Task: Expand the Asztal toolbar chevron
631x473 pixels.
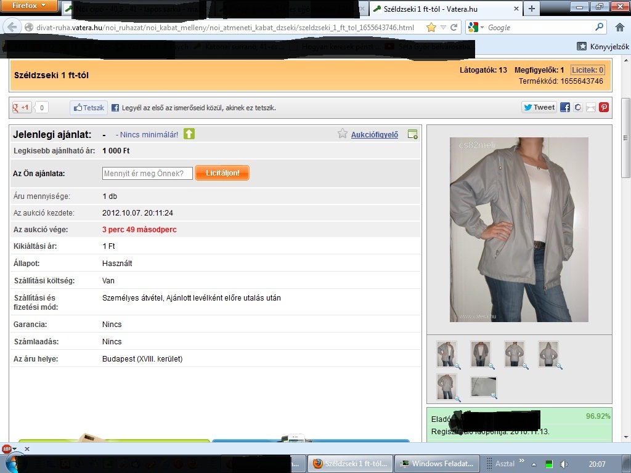Action: pos(522,461)
